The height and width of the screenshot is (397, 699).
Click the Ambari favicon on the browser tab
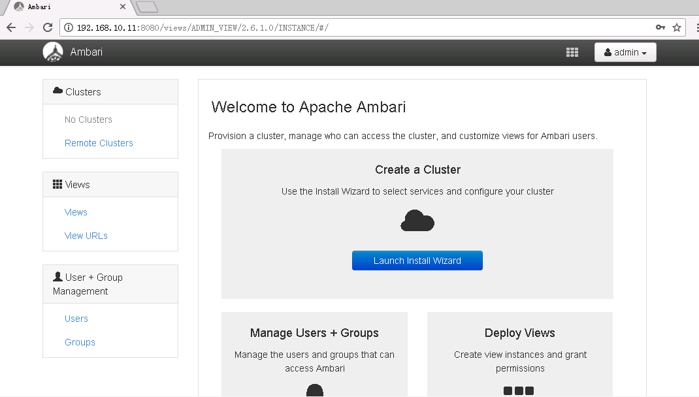(x=19, y=7)
